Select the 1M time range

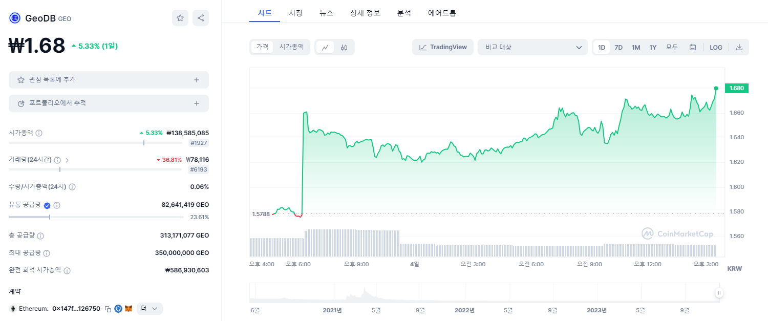[x=636, y=47]
